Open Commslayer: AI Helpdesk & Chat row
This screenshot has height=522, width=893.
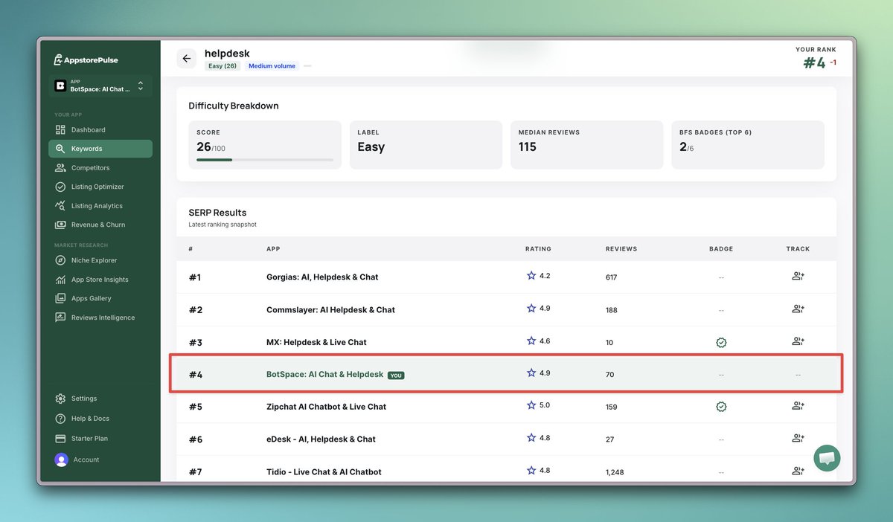pos(506,309)
